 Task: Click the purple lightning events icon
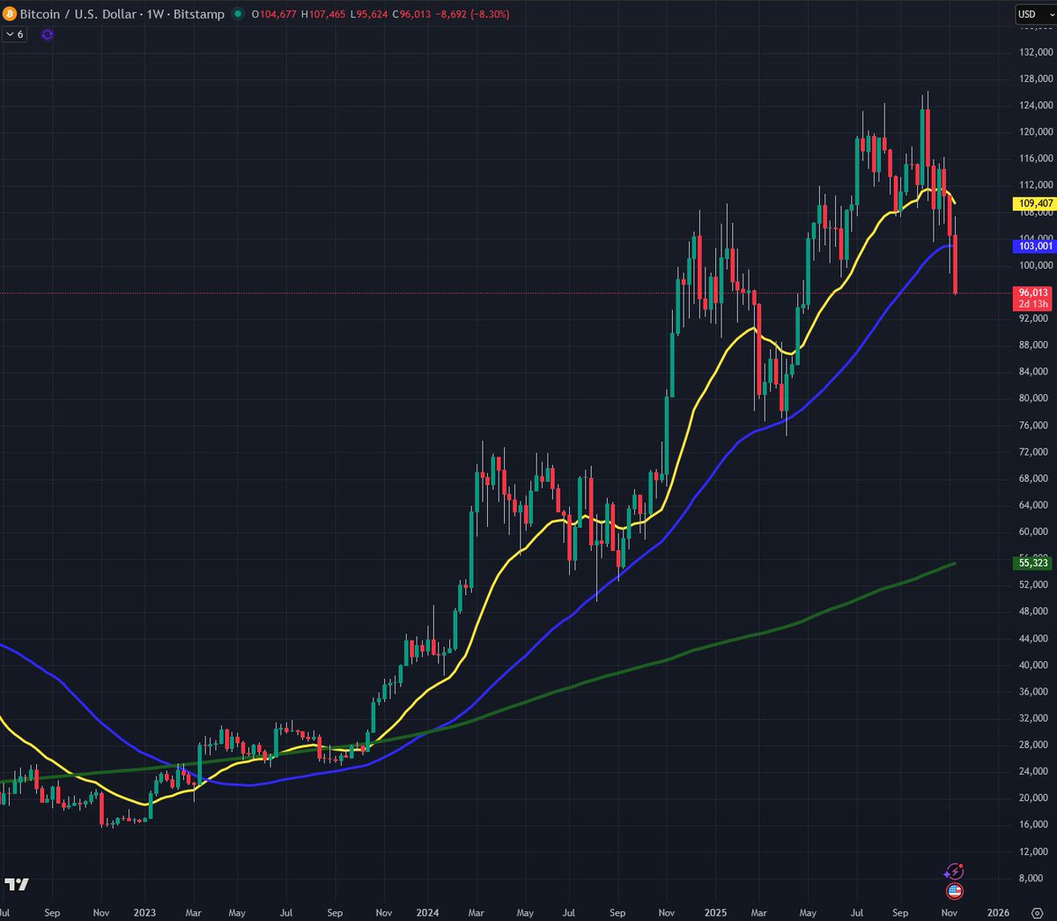(954, 871)
